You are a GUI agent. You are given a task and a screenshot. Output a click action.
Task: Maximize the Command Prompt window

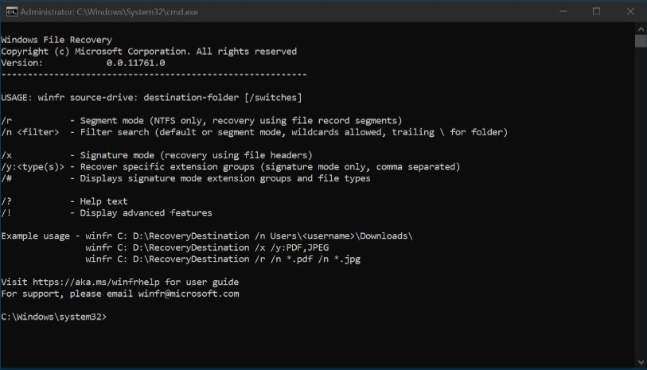point(596,12)
